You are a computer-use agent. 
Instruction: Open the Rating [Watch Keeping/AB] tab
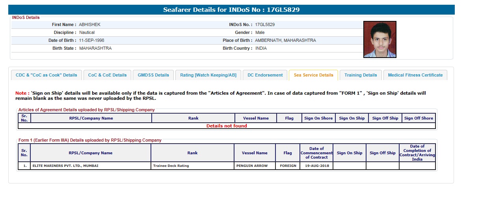208,75
